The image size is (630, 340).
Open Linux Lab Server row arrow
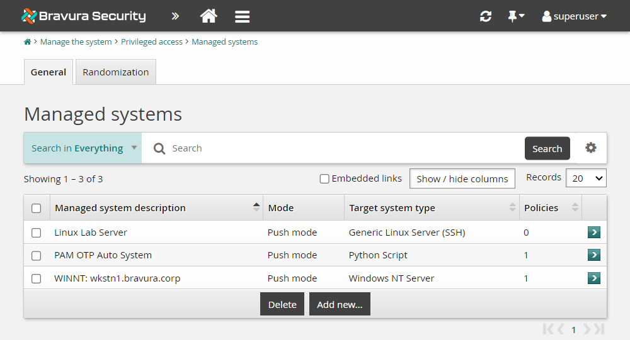[593, 233]
